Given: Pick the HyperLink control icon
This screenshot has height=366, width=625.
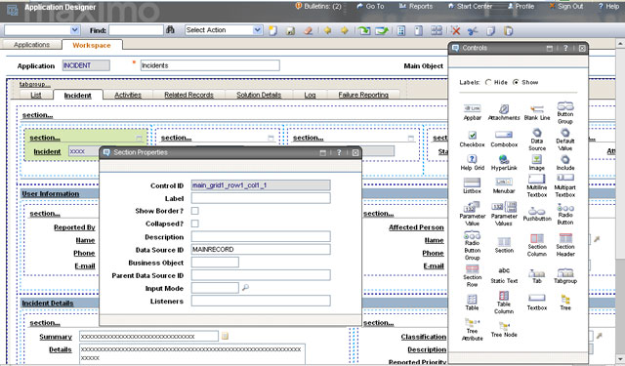Looking at the screenshot, I should (x=504, y=159).
